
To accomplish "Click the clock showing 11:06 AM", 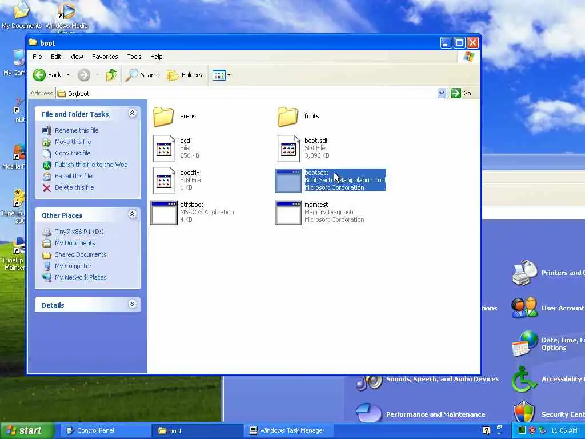I will click(564, 431).
